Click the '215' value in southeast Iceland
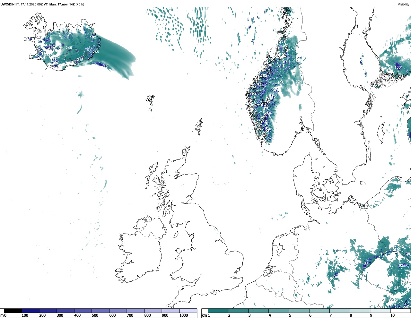Image resolution: width=411 pixels, height=318 pixels. (80, 60)
